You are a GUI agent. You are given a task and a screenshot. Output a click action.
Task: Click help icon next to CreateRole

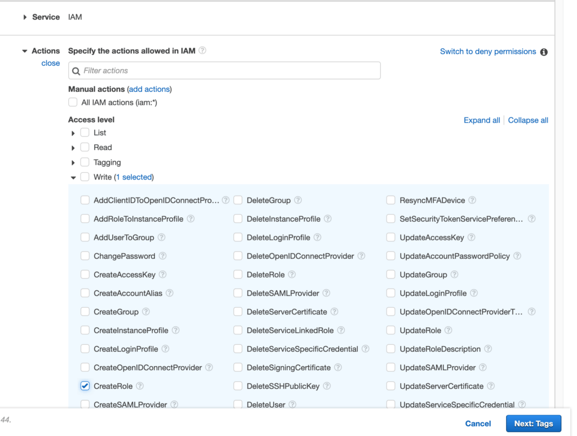[x=140, y=386]
